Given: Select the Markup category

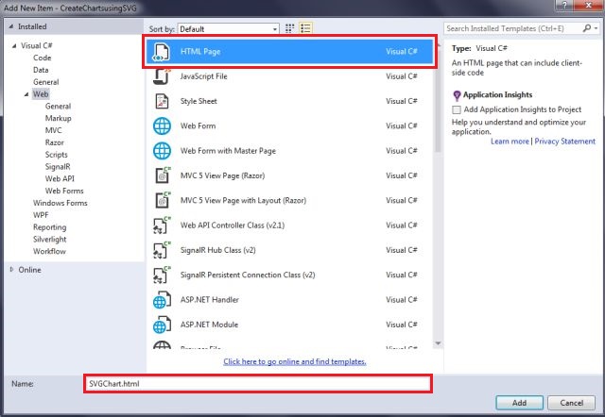Looking at the screenshot, I should (59, 118).
